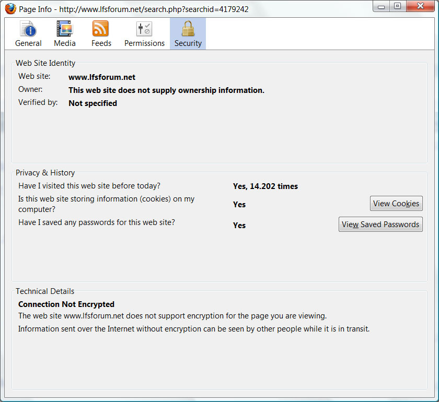Click the cookies question text
Screen dimensions: 439x402
point(107,204)
